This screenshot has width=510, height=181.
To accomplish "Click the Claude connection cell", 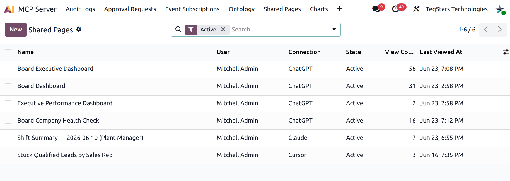I will coord(298,138).
